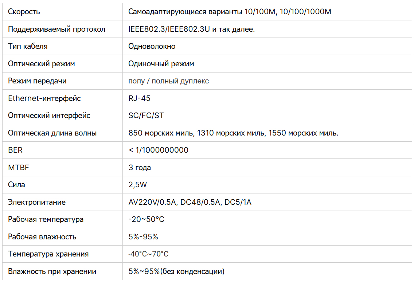Click the "Оптический режим" label
The width and height of the screenshot is (414, 282).
click(41, 64)
